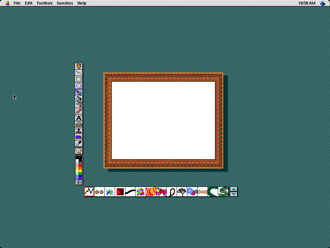Open the Toolbox menu
This screenshot has height=248, width=330.
pyautogui.click(x=44, y=3)
